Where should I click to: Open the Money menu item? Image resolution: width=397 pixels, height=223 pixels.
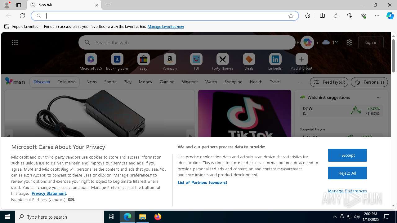pos(145,82)
